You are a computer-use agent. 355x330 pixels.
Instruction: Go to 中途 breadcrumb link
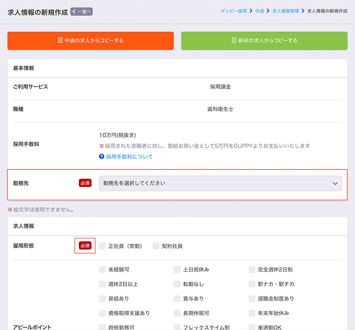click(x=260, y=11)
